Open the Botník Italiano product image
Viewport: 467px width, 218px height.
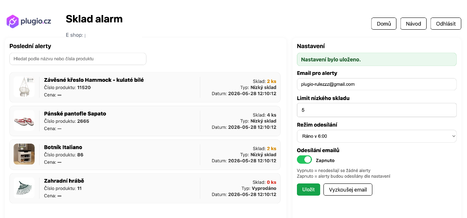[x=24, y=154]
